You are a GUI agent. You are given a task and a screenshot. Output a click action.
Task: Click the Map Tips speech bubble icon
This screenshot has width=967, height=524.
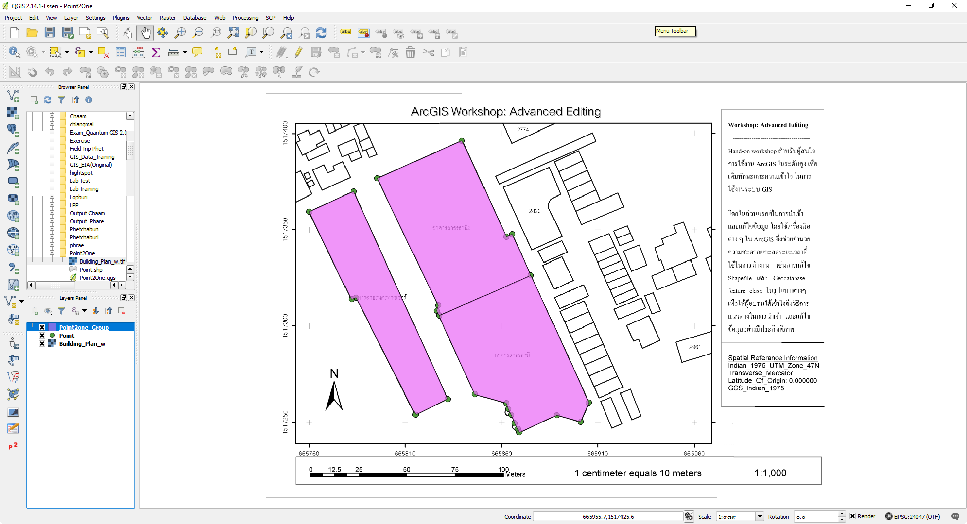click(197, 52)
